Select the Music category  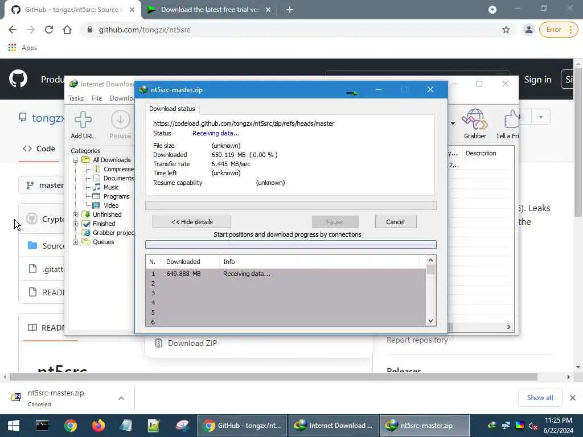point(111,187)
